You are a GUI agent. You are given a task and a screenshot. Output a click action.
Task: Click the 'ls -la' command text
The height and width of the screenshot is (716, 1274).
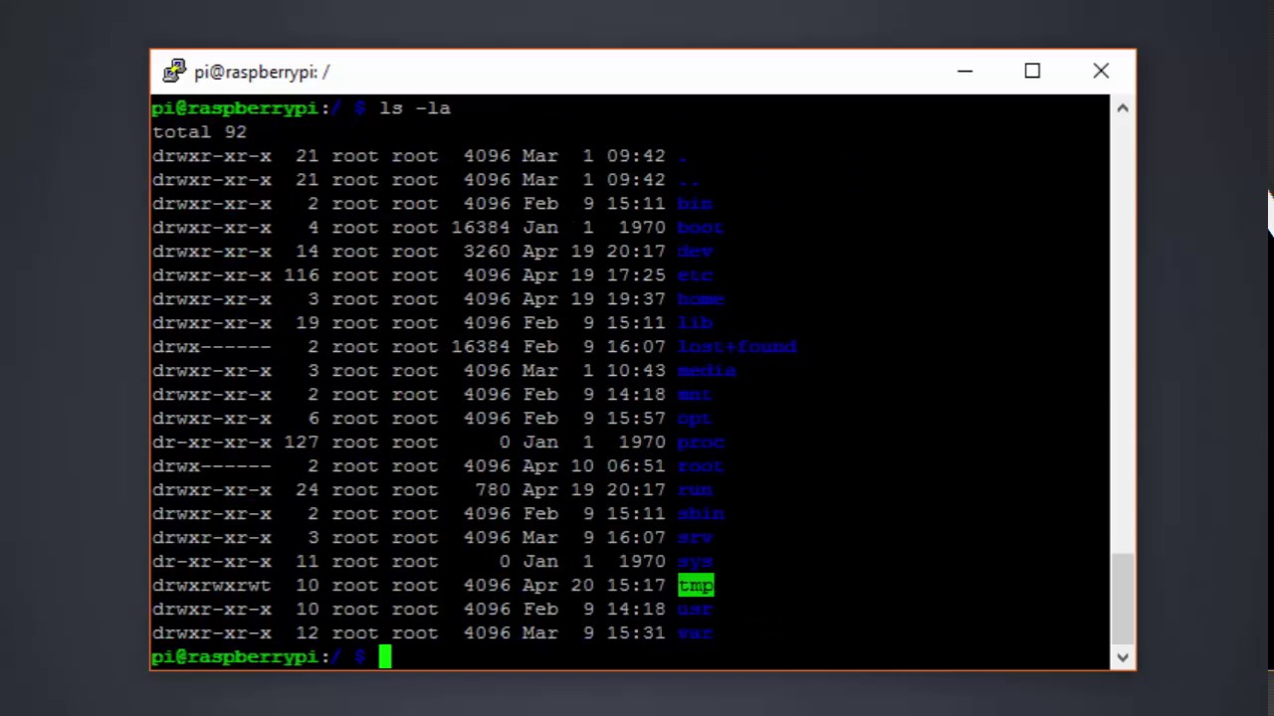tap(415, 107)
